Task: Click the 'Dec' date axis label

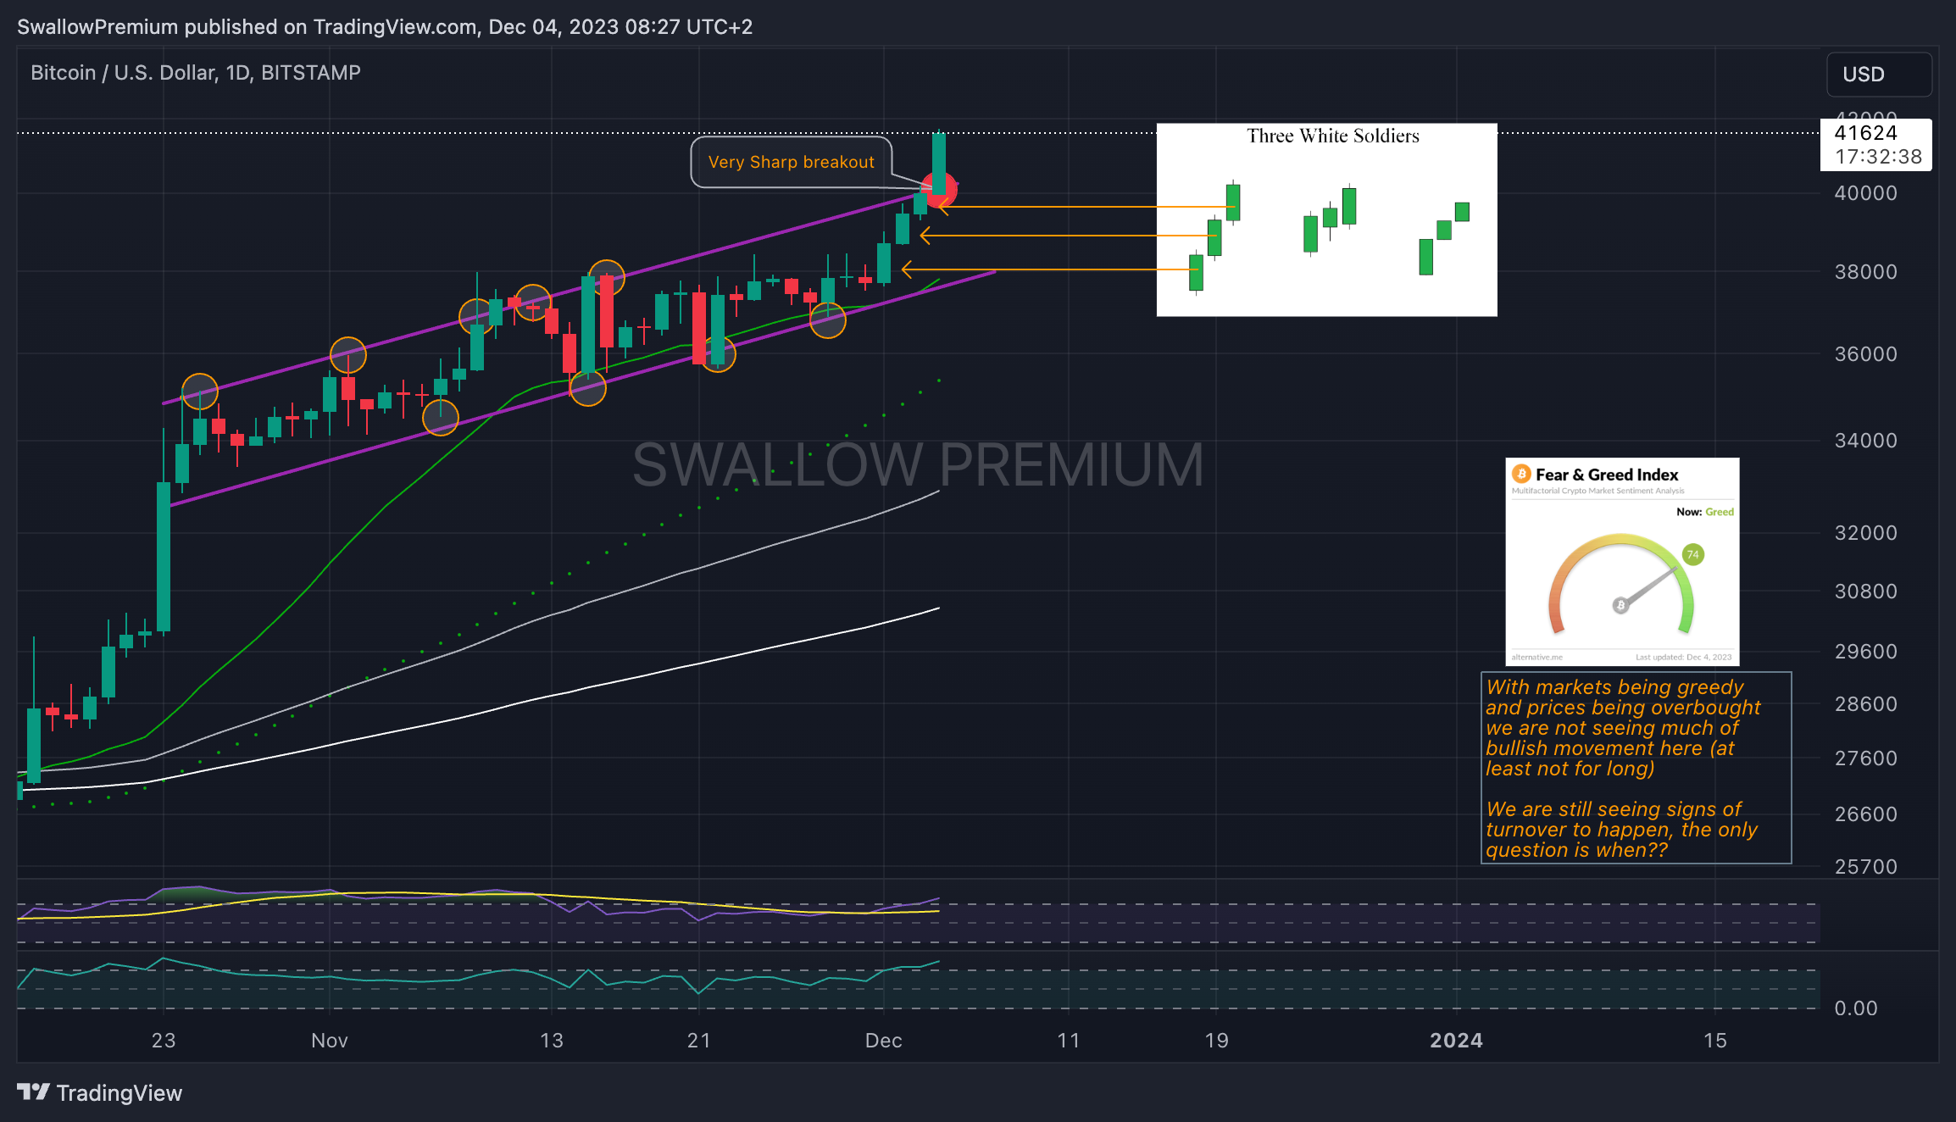Action: pyautogui.click(x=883, y=1041)
